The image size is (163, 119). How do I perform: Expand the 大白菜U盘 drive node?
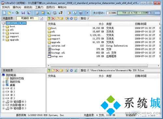pyautogui.click(x=4, y=105)
